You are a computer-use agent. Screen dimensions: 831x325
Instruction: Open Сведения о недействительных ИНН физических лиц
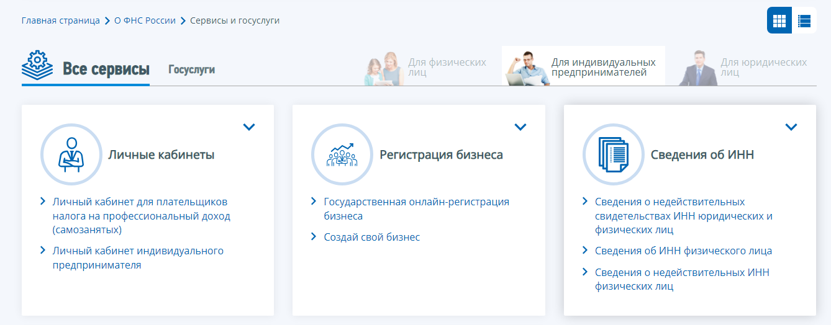tap(682, 279)
